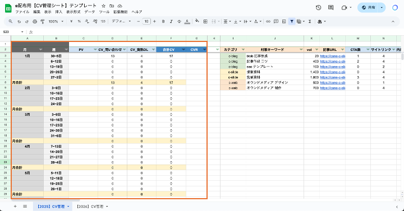The image size is (404, 211).
Task: Click the 共有 share button
Action: pos(368,8)
